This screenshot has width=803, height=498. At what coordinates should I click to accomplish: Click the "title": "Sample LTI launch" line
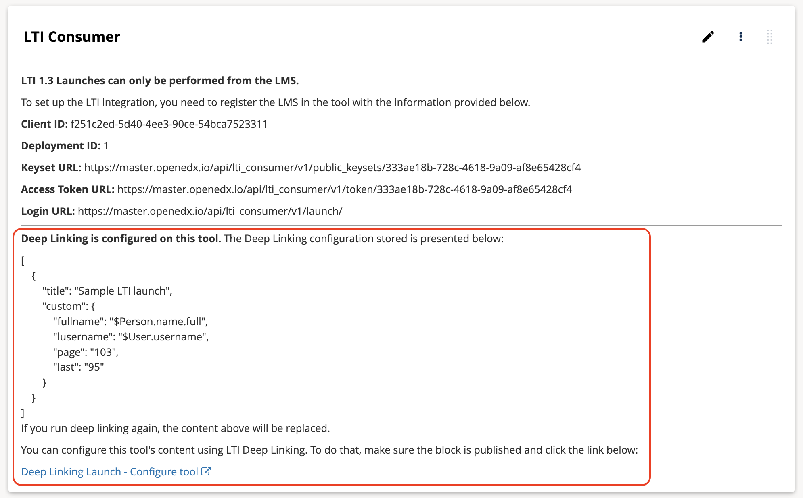pos(108,291)
